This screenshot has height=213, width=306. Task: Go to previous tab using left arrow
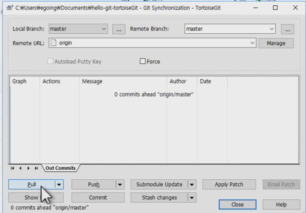(x=20, y=168)
